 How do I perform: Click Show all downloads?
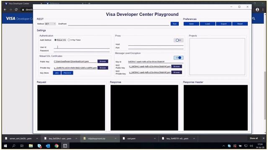point(254,138)
